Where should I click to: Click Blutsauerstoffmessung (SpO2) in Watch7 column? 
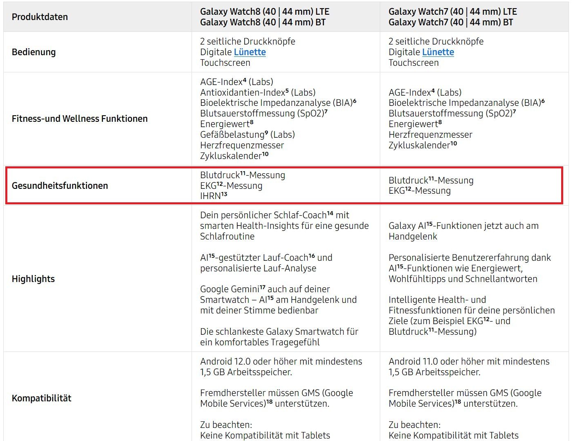pyautogui.click(x=452, y=113)
